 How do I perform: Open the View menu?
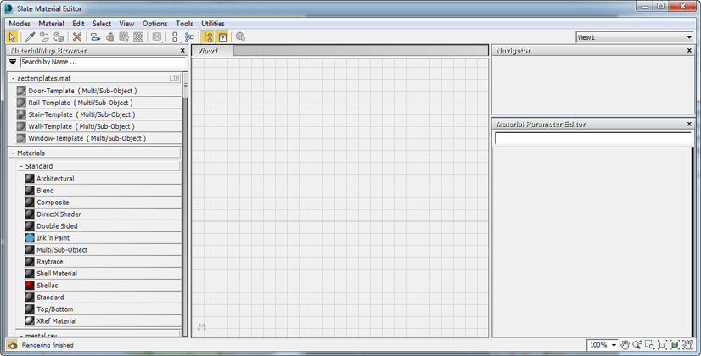click(x=126, y=24)
